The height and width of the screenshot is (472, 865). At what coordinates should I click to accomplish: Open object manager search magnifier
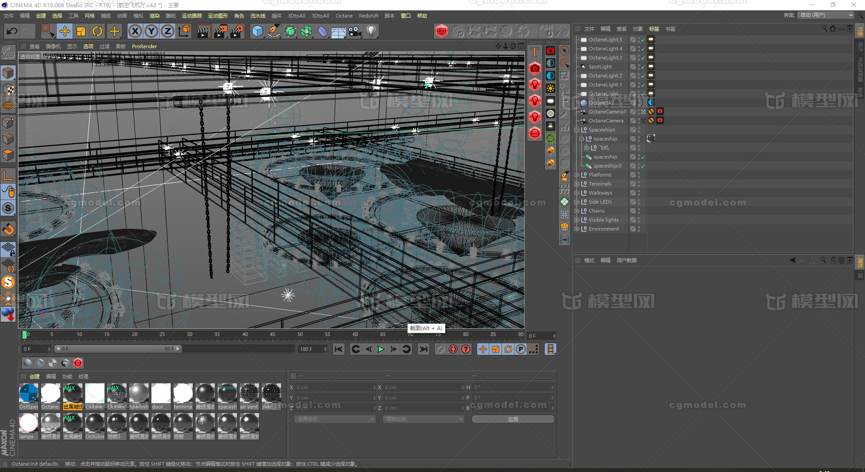click(x=824, y=28)
